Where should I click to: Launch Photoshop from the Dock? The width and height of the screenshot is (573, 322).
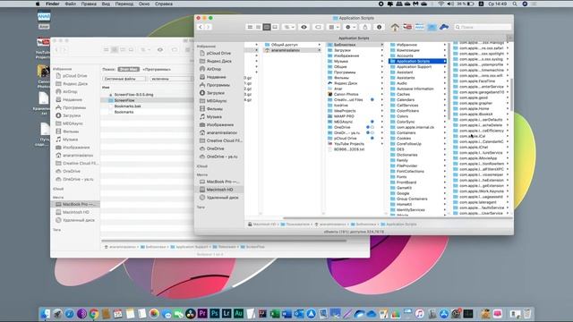[215, 313]
